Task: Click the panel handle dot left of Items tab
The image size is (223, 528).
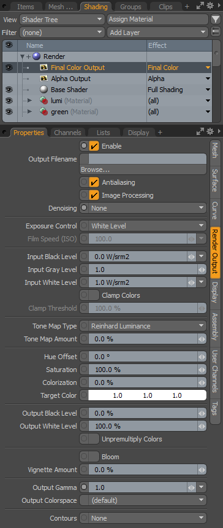Action: click(4, 6)
